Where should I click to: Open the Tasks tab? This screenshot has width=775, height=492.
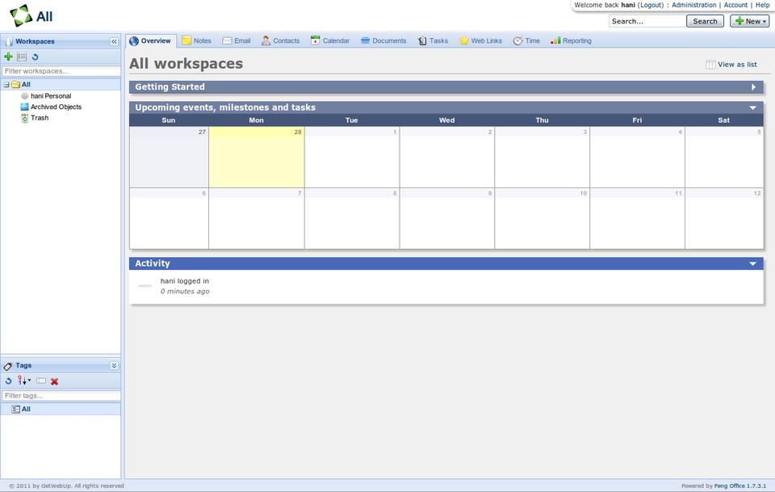point(433,41)
